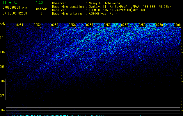
Task: Click the 0252 time marker
Action: coord(37,25)
